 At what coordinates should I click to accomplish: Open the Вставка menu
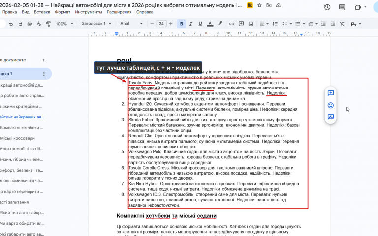click(x=42, y=12)
